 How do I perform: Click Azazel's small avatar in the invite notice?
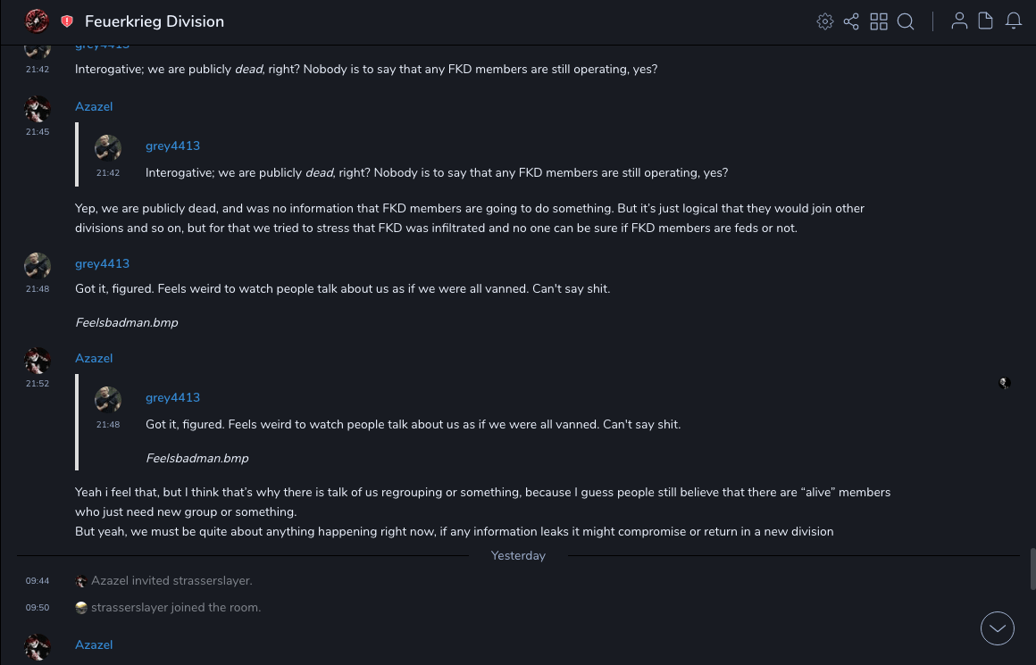81,581
